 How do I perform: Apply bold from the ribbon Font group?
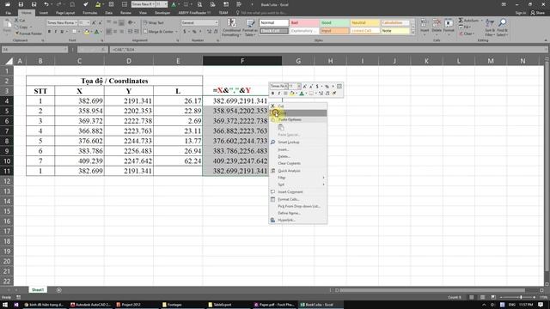tap(49, 32)
